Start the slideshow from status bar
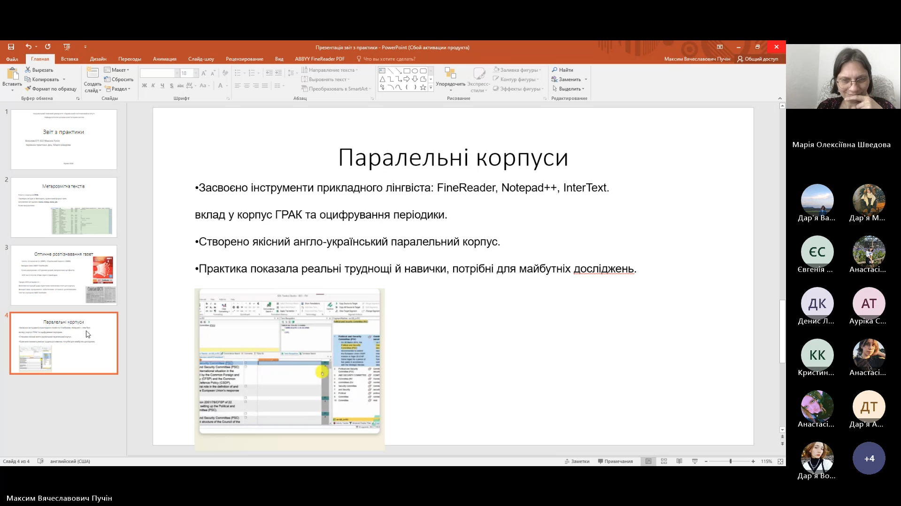Screen dimensions: 901x506 [x=695, y=461]
